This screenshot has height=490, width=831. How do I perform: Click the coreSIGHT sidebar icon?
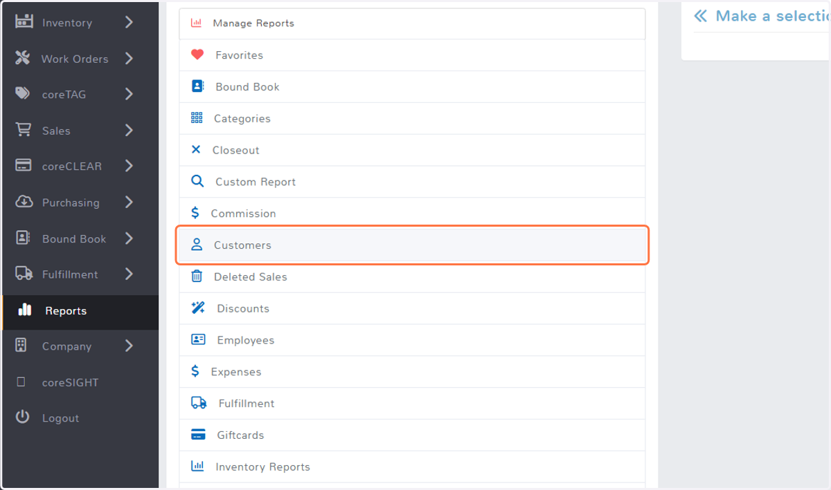[x=21, y=381]
